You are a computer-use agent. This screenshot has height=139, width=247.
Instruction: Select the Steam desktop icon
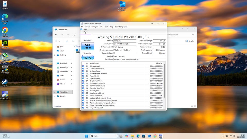click(x=5, y=83)
